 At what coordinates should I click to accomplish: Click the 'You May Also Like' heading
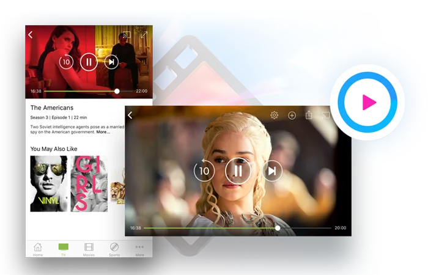coord(54,149)
